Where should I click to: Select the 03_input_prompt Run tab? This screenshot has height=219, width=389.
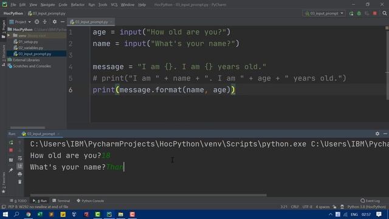[41, 134]
